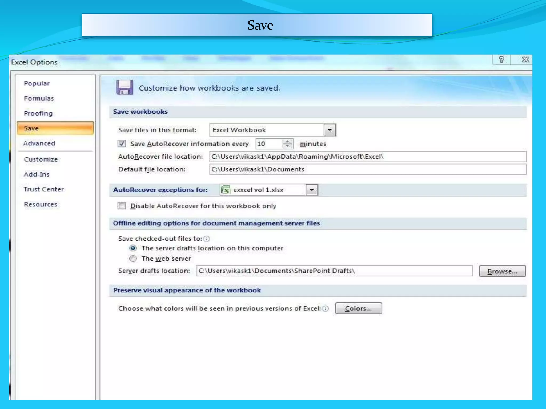Screen dimensions: 546x409
Task: Select The web server radio option
Action: 133,259
